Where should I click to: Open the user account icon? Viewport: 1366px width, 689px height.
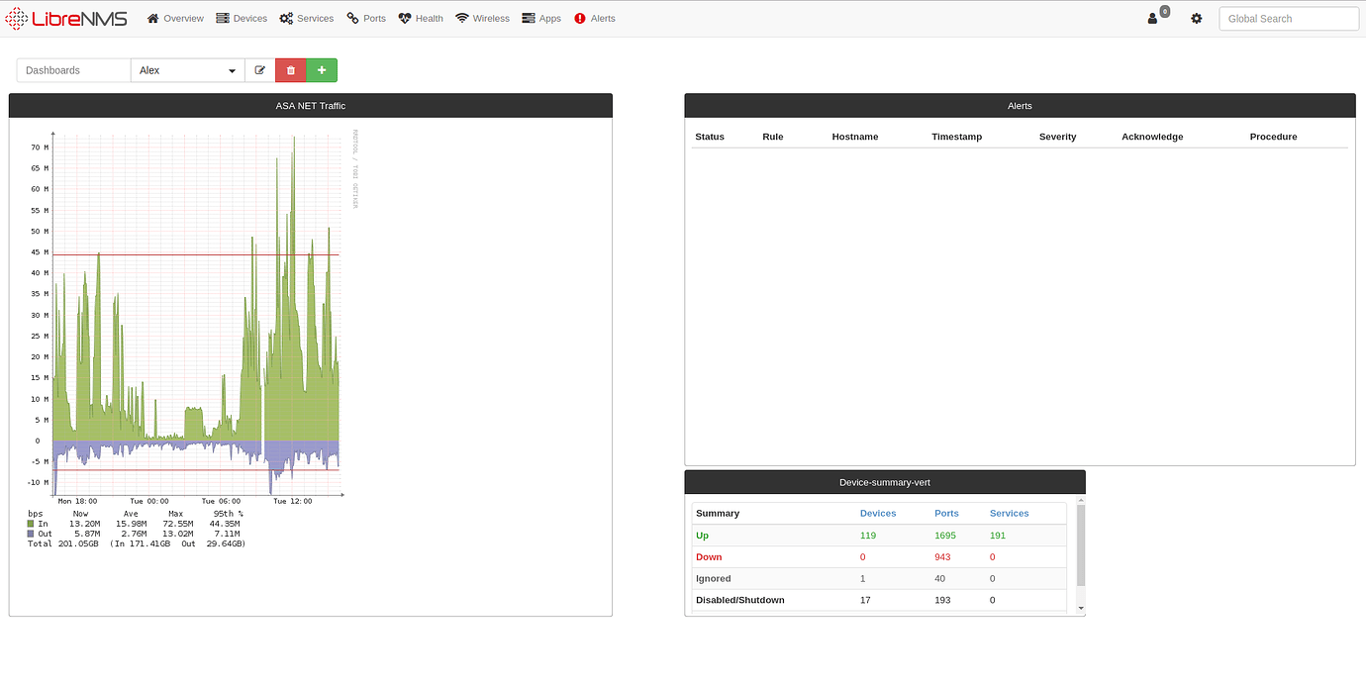click(1150, 18)
